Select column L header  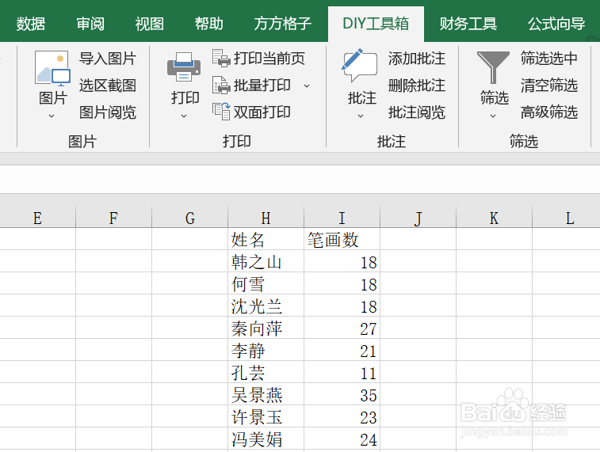[567, 218]
